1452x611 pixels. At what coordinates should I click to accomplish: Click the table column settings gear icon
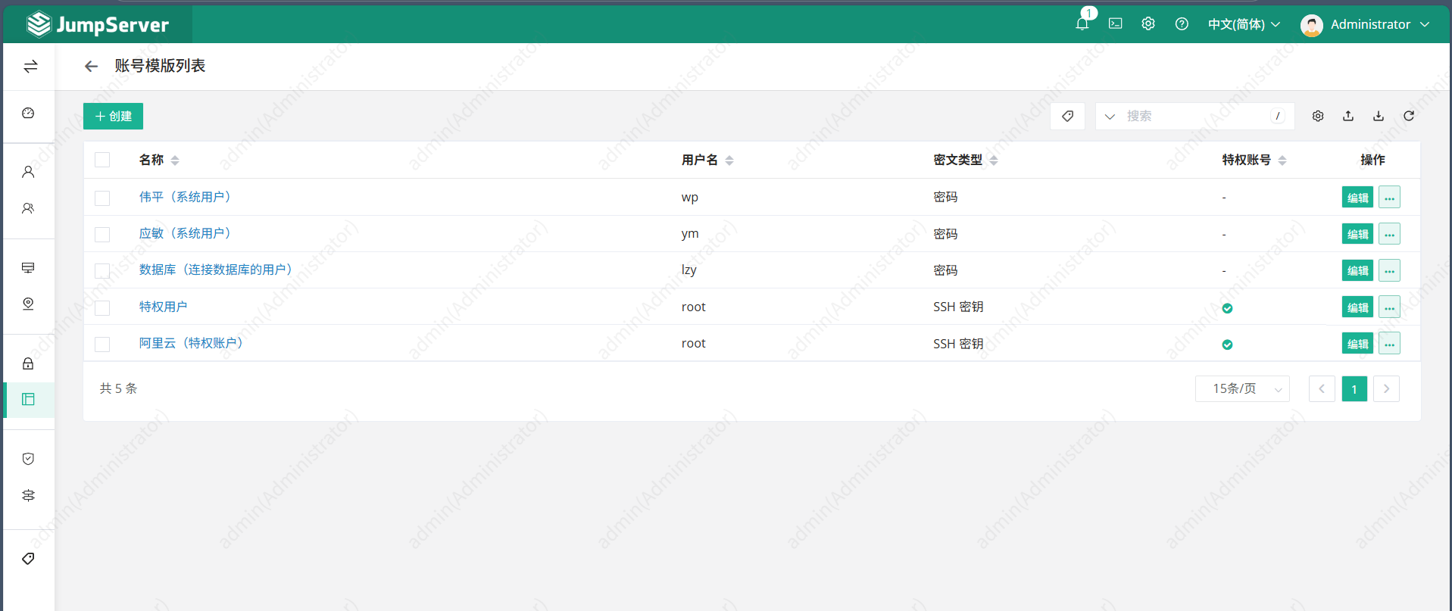(1317, 116)
